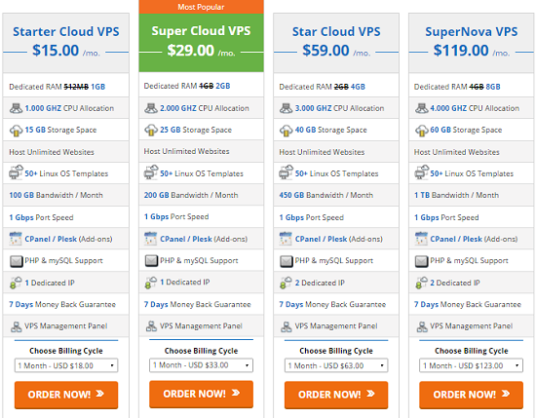Screen dimensions: 536x418
Task: Click the storage cloud icon beside 40 GB
Action: (x=286, y=131)
